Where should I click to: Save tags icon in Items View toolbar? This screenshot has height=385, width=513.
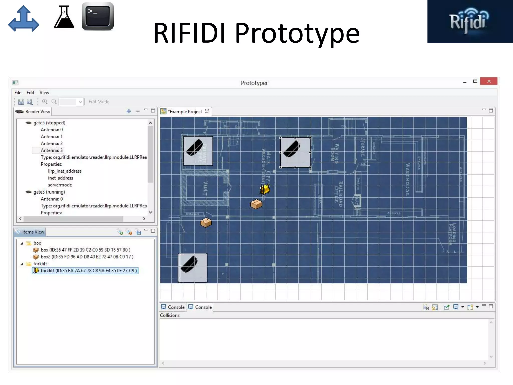click(x=138, y=232)
